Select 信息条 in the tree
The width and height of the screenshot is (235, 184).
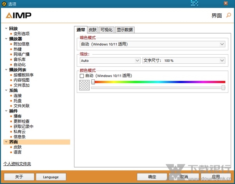coord(20,137)
